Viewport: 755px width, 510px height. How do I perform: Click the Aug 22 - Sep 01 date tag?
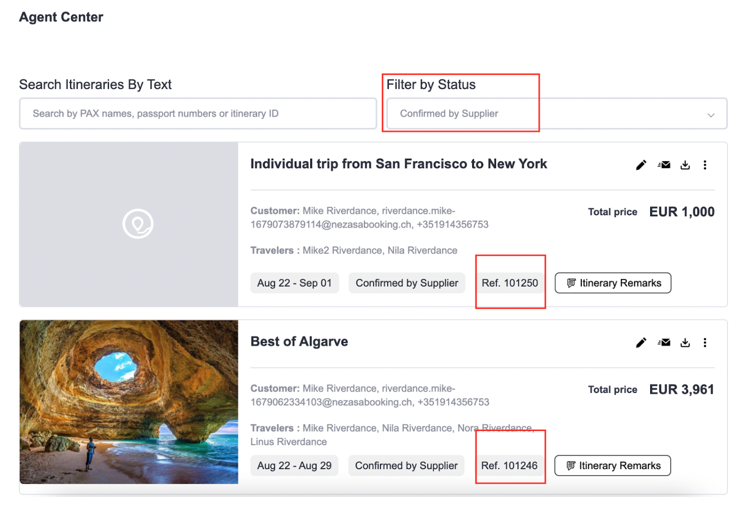coord(295,283)
